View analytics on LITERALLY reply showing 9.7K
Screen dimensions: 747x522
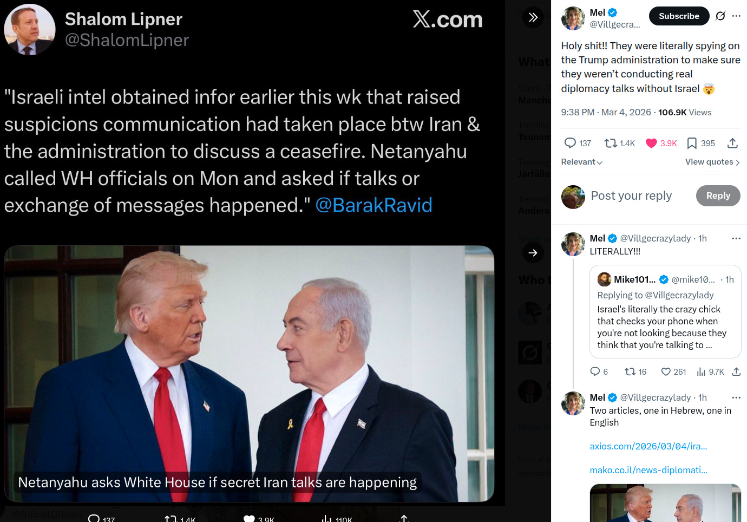[710, 371]
